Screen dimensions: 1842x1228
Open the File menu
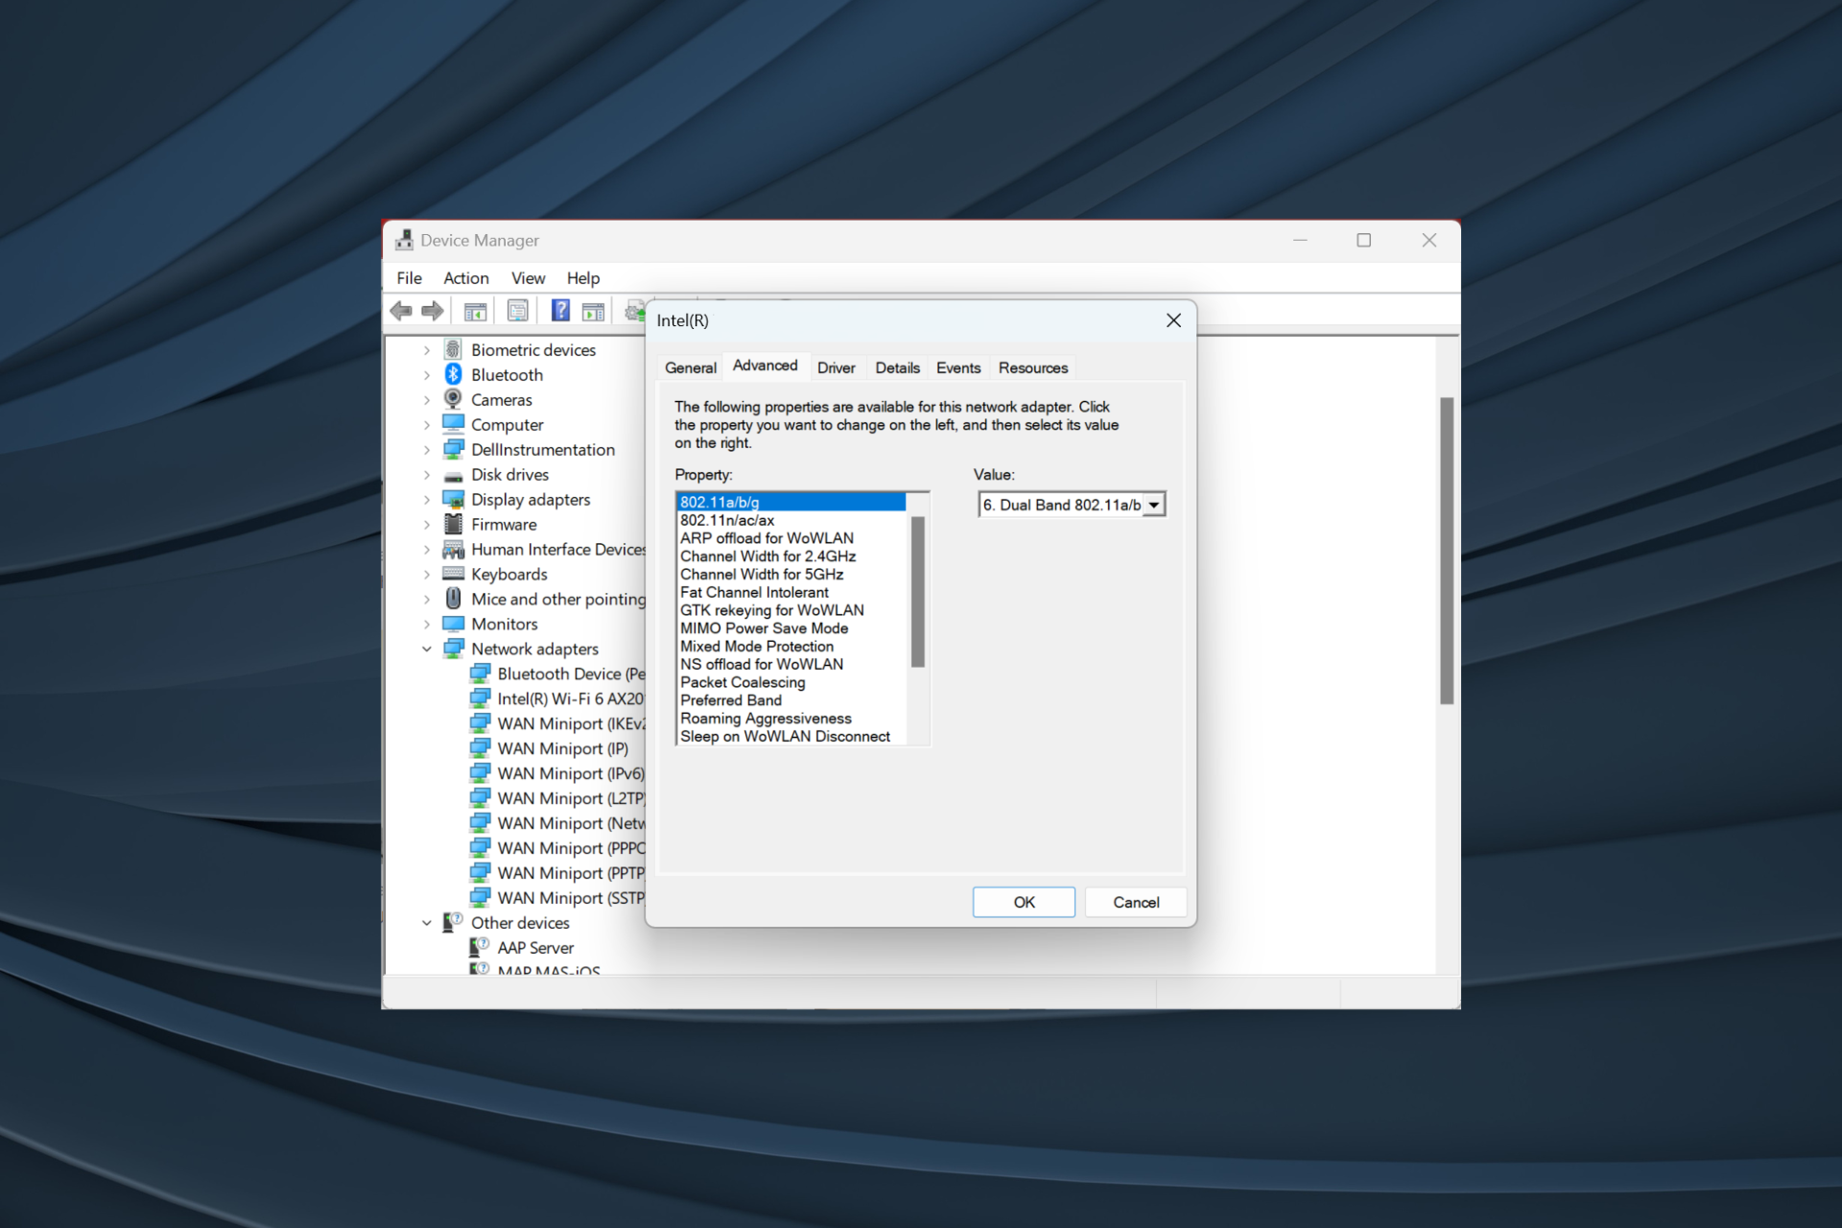coord(410,278)
